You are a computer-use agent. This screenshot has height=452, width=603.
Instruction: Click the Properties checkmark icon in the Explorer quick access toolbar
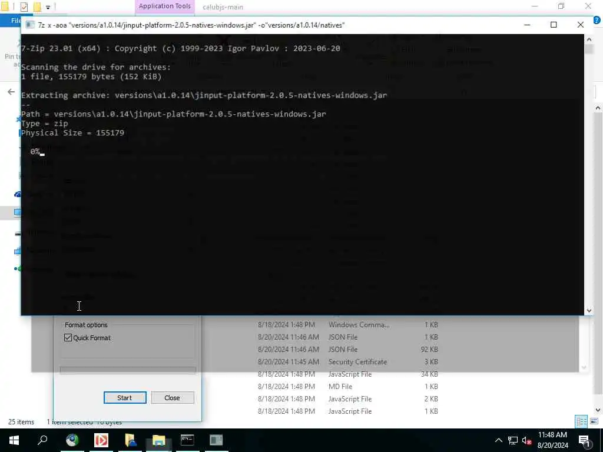(24, 6)
